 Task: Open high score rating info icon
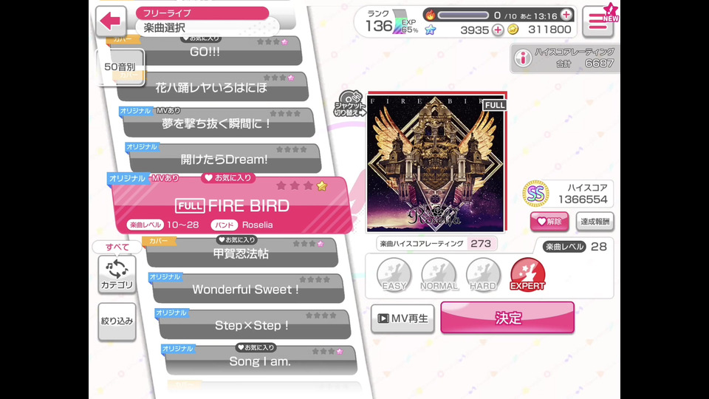point(523,58)
